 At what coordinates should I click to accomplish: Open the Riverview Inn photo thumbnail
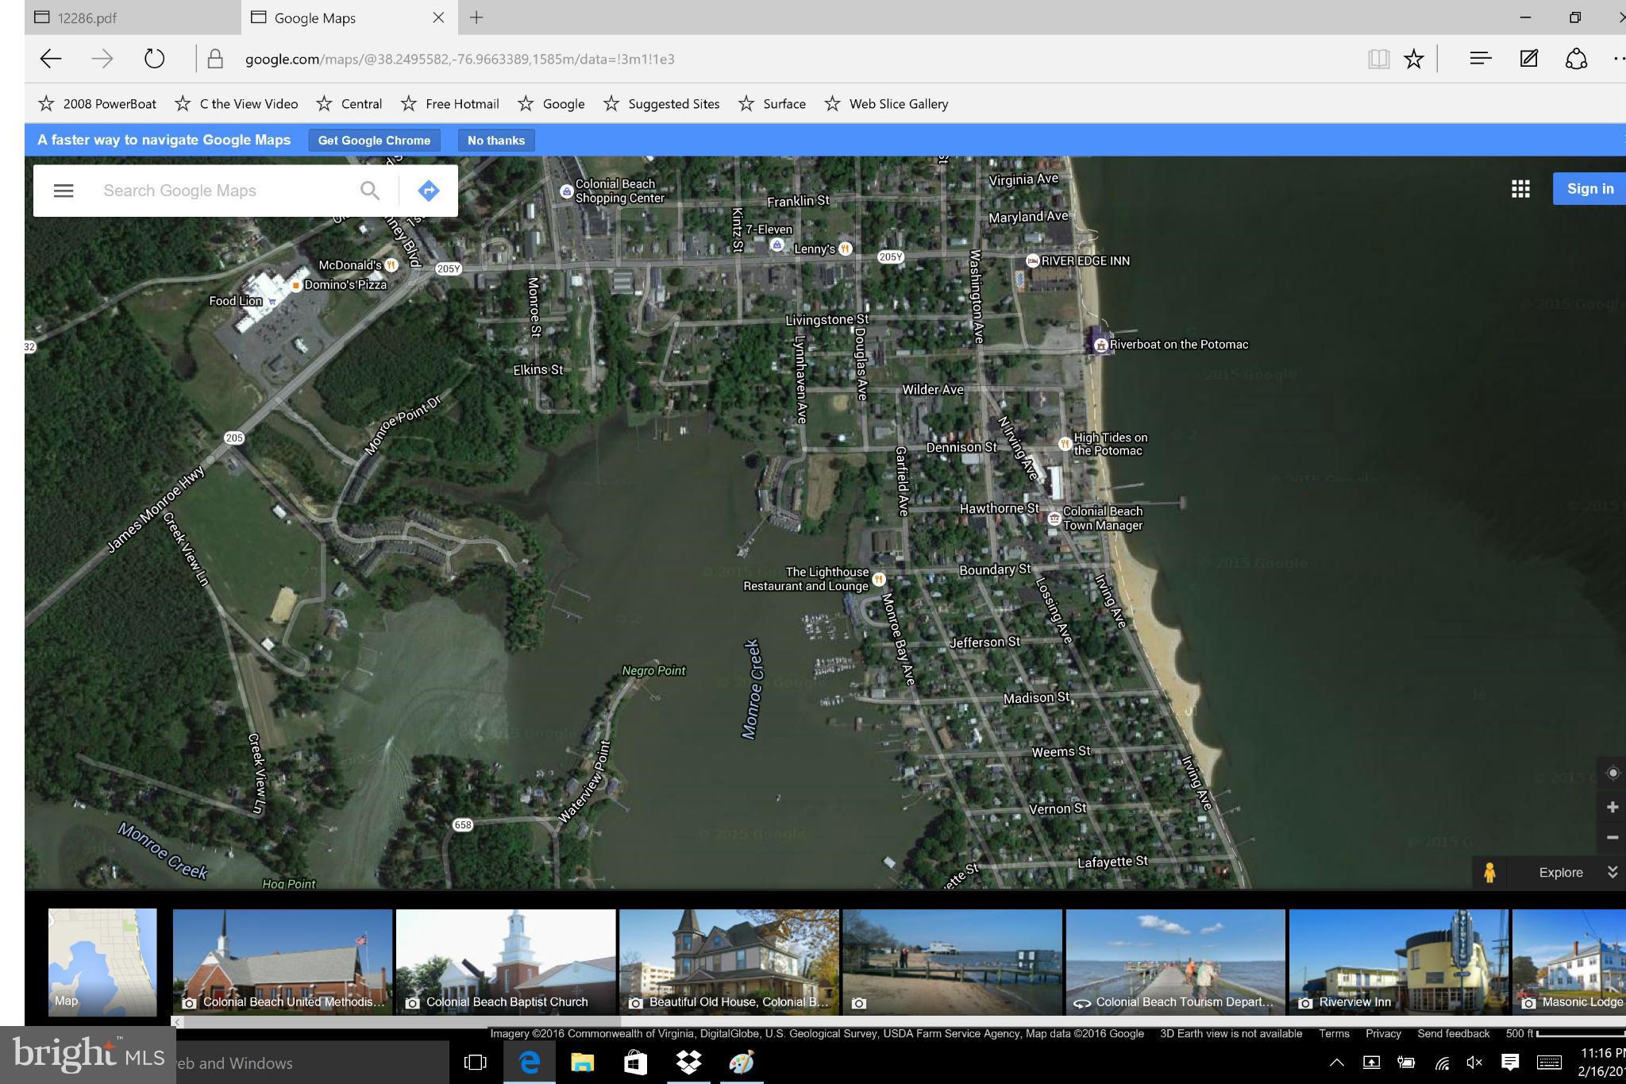[1398, 962]
